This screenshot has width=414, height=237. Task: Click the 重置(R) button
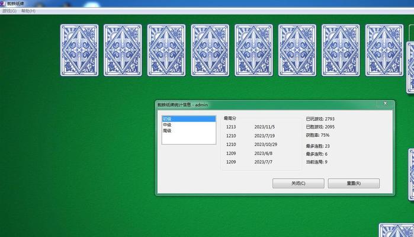(354, 183)
